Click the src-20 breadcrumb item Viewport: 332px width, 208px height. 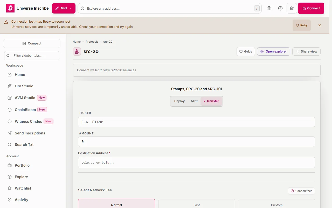pos(108,42)
